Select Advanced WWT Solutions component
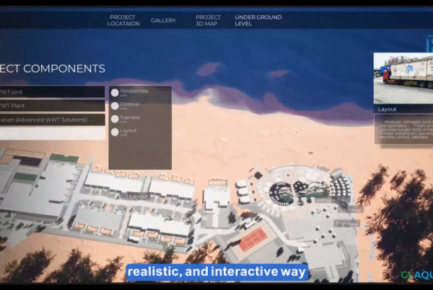The height and width of the screenshot is (290, 433). tap(52, 119)
